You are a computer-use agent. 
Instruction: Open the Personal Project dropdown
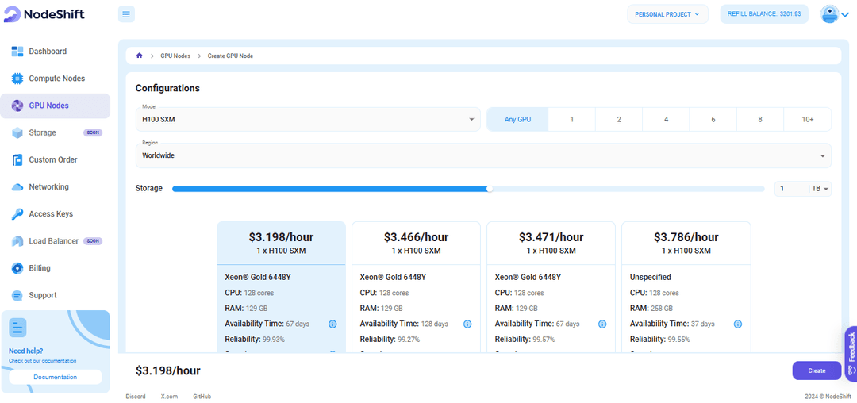tap(667, 14)
